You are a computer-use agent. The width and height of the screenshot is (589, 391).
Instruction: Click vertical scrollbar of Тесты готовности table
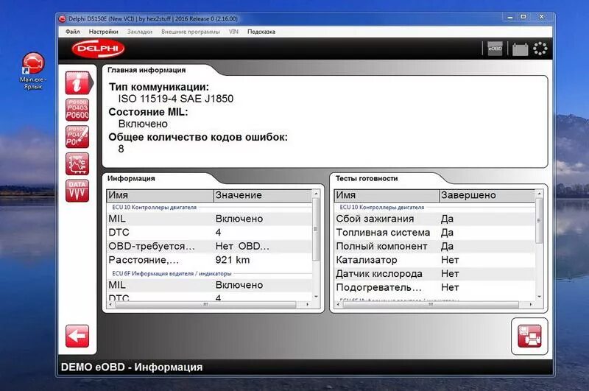(x=539, y=220)
